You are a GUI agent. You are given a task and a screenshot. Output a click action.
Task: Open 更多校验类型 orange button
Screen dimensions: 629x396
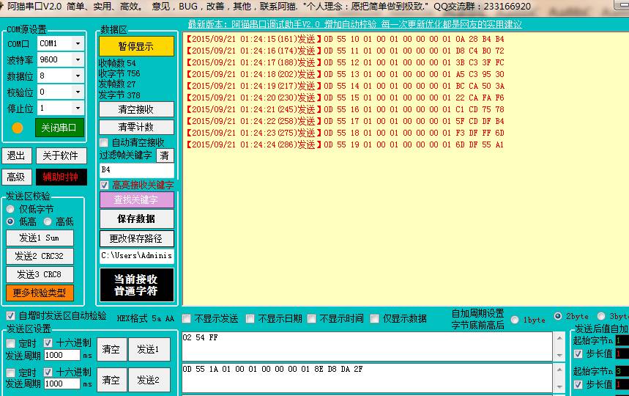(x=40, y=293)
